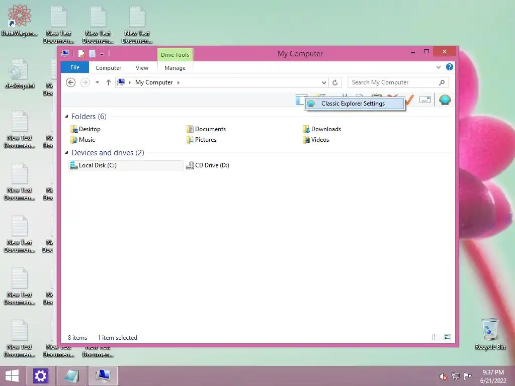Select CD Drive (D:)
Image resolution: width=515 pixels, height=386 pixels.
(x=208, y=165)
